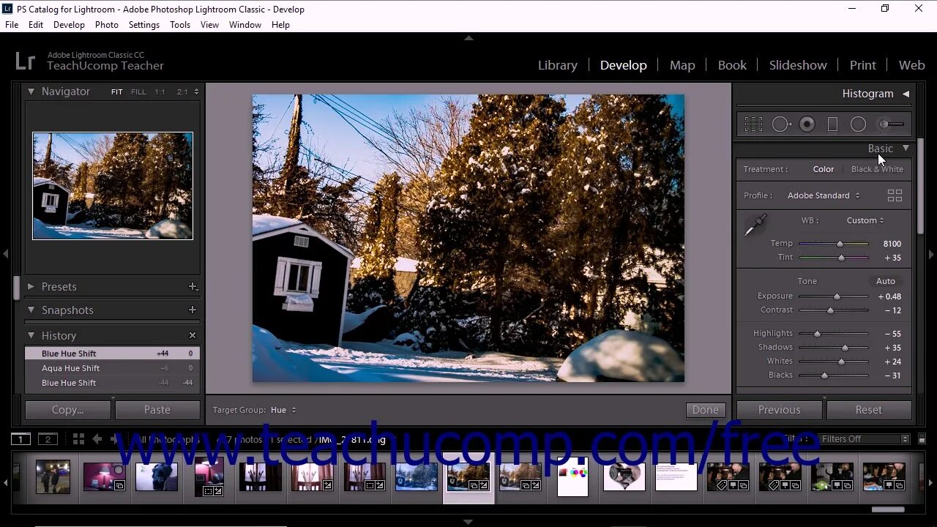Click the Paste button
The height and width of the screenshot is (527, 937).
tap(157, 410)
